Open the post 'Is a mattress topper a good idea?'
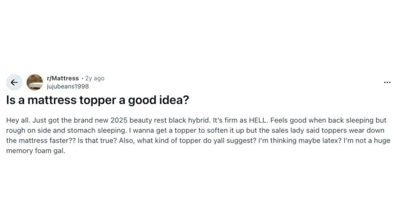This screenshot has width=398, height=223. (97, 100)
